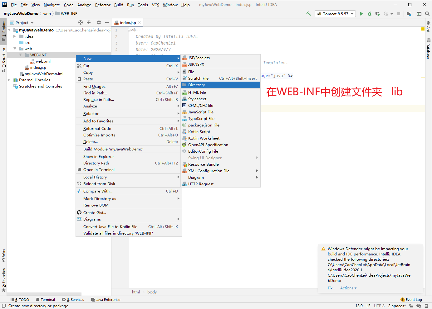This screenshot has height=309, width=432.
Task: Open Java Enterprise tool window
Action: pos(106,300)
